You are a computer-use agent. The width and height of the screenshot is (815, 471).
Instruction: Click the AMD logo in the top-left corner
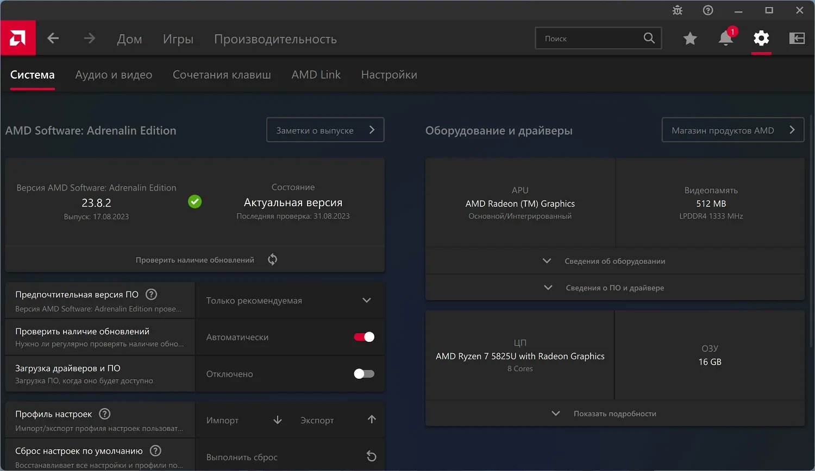point(18,37)
